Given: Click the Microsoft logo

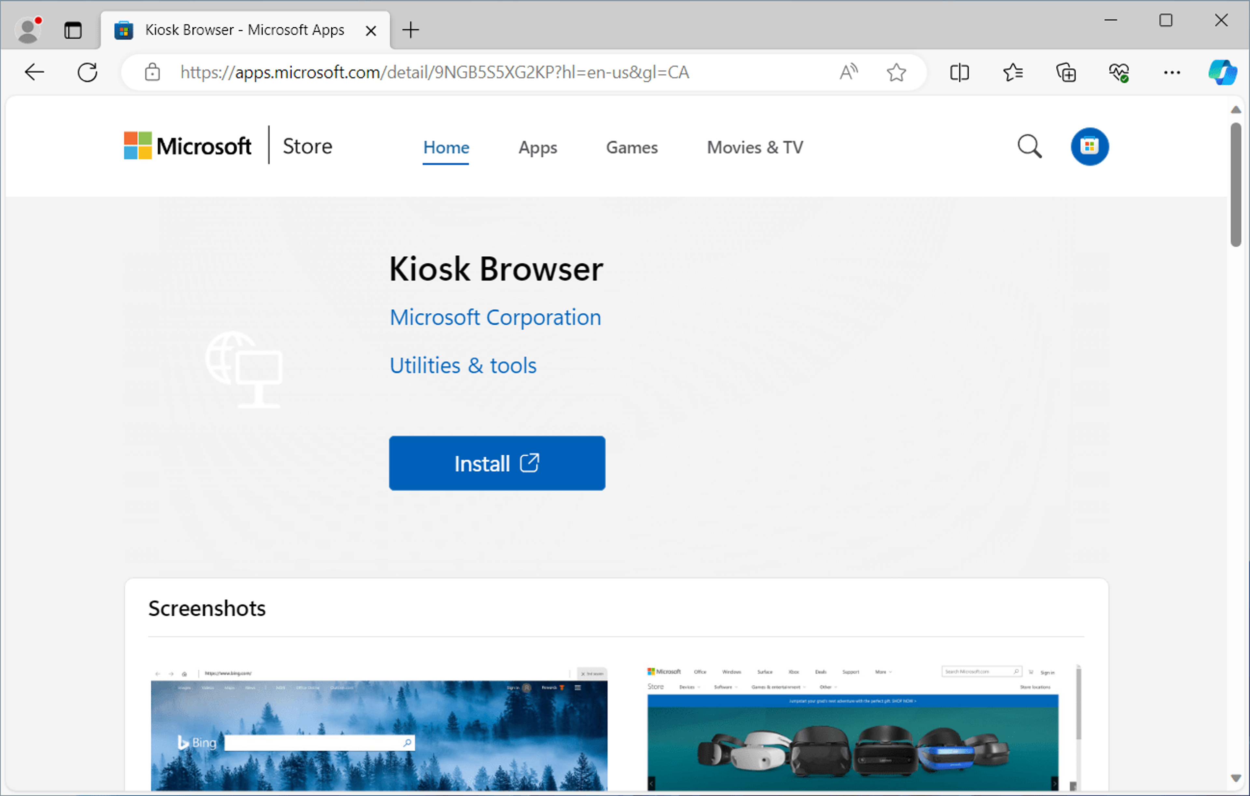Looking at the screenshot, I should (x=187, y=146).
